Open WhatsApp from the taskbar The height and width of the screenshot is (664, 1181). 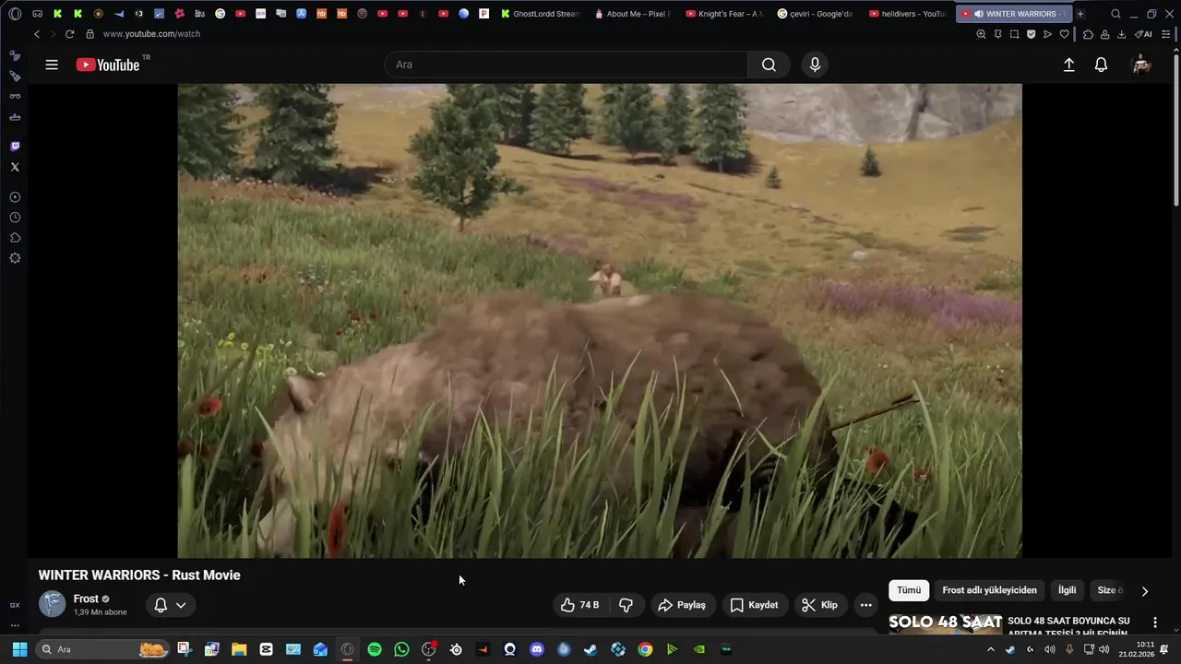tap(401, 649)
